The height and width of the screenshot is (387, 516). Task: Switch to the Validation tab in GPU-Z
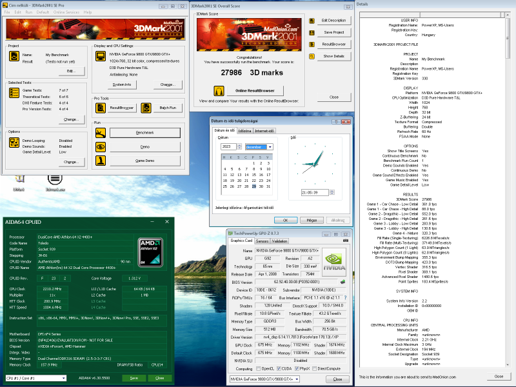279,241
